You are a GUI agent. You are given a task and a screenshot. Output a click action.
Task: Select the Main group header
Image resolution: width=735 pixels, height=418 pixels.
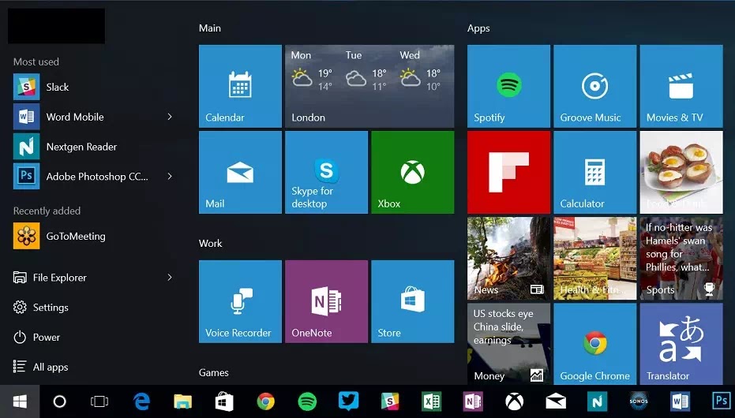pos(209,28)
